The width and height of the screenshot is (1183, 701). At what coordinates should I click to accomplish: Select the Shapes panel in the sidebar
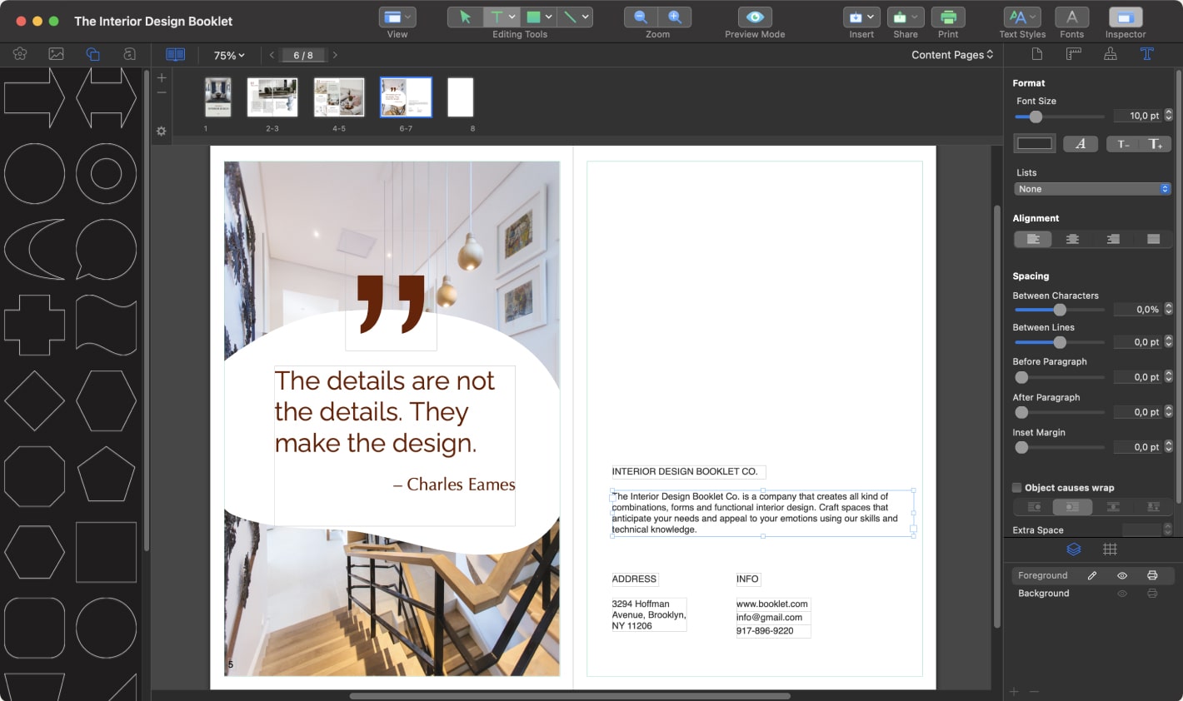pos(92,53)
